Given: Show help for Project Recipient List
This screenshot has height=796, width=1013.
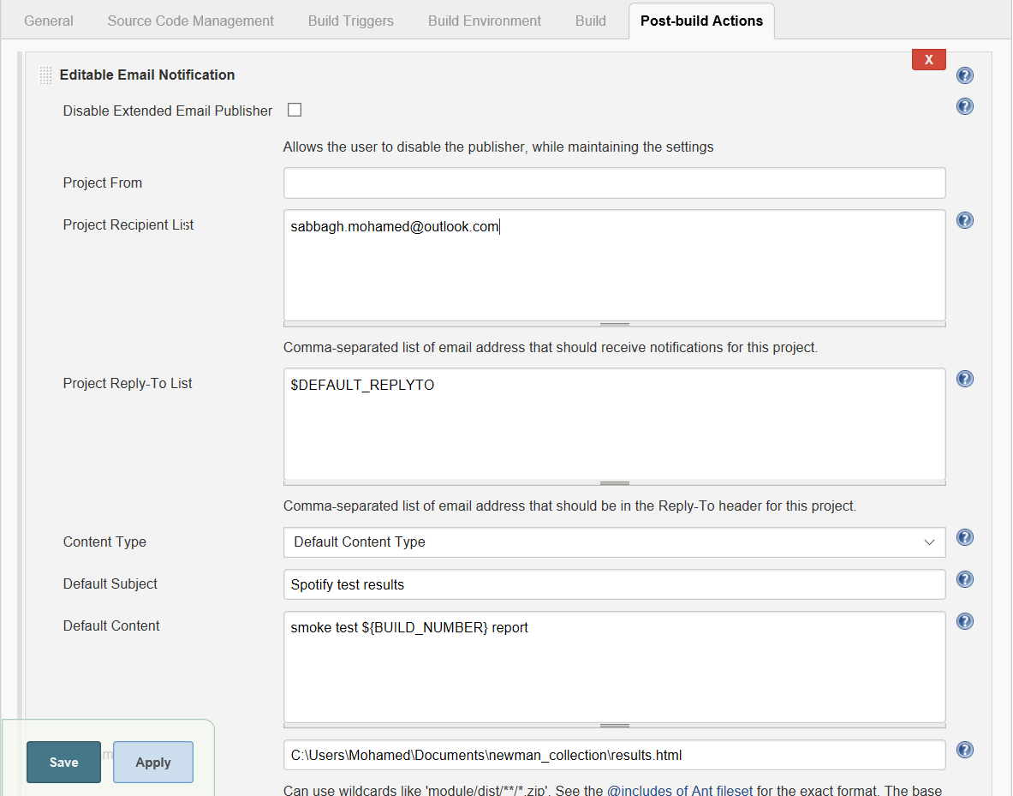Looking at the screenshot, I should 965,220.
